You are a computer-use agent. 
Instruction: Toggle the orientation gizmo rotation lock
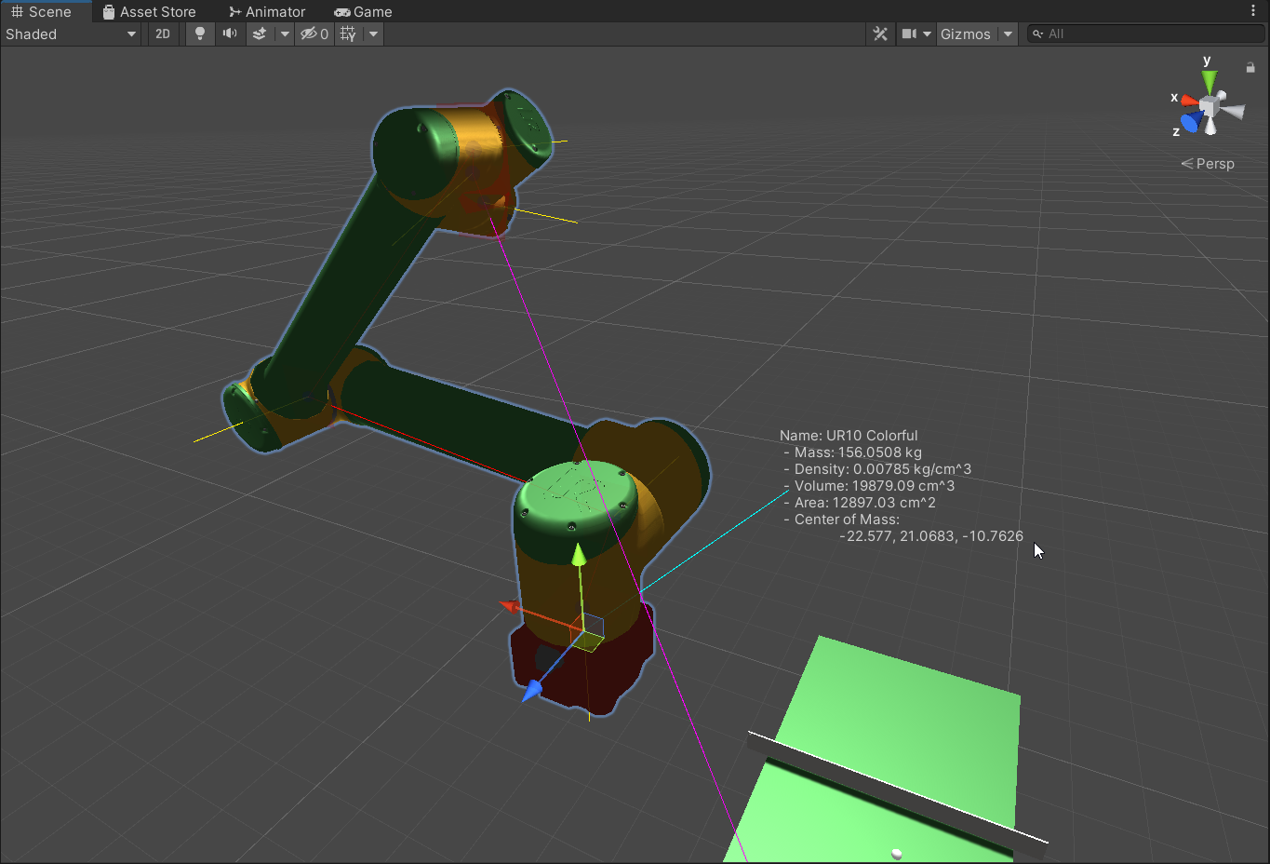[1250, 67]
